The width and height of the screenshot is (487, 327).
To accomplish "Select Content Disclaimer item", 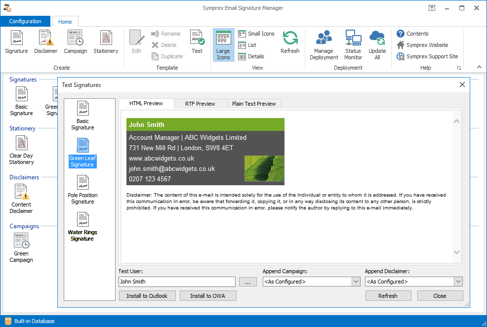I will [21, 199].
